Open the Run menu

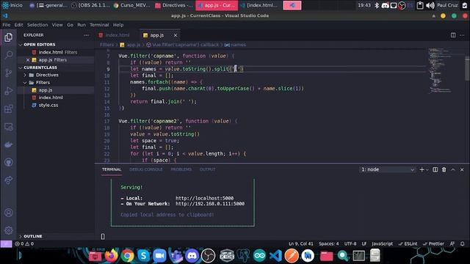pos(82,25)
